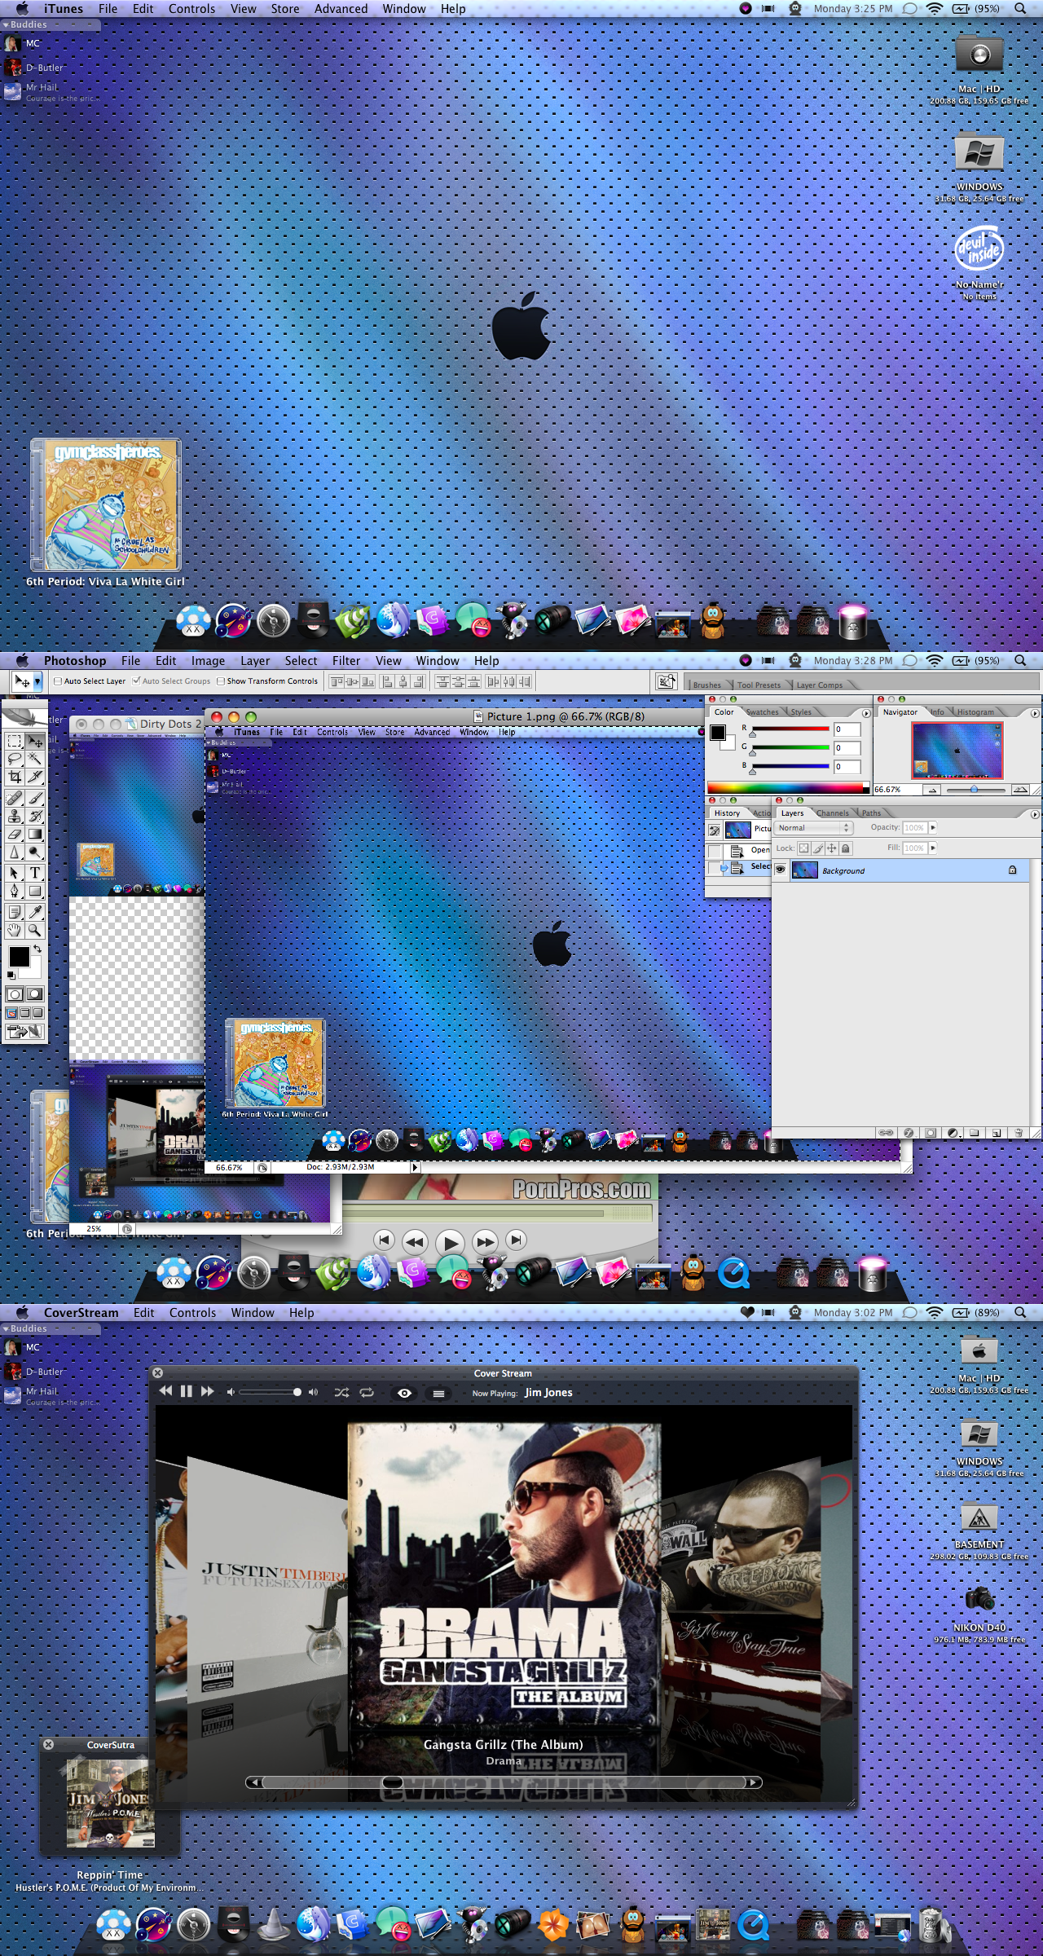This screenshot has height=1956, width=1043.
Task: Switch to the Swatches tab
Action: (x=763, y=712)
